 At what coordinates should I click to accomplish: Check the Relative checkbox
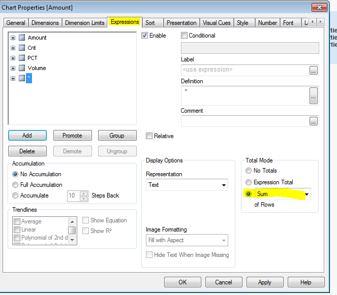149,136
